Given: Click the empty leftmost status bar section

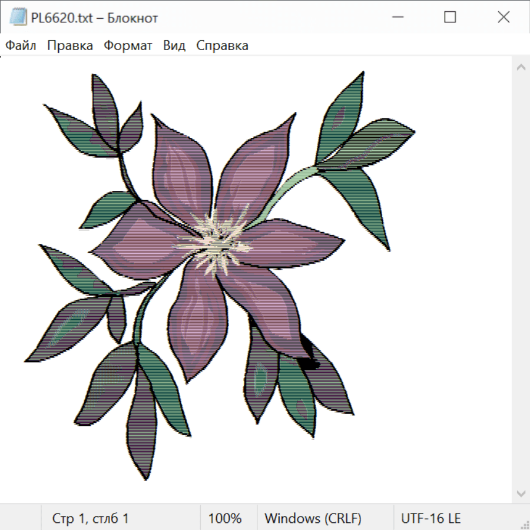Looking at the screenshot, I should tap(21, 519).
